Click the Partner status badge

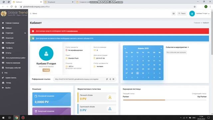pyautogui.click(x=46, y=70)
